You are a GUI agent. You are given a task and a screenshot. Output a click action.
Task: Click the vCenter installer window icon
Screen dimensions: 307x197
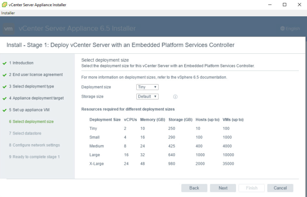click(4, 4)
